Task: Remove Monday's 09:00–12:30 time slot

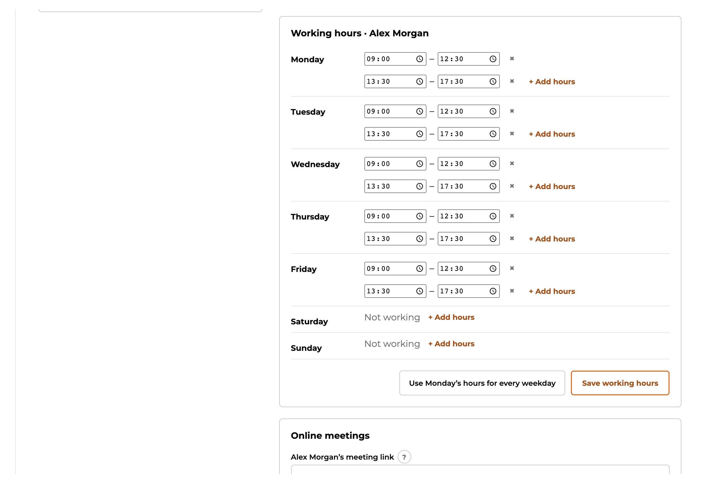Action: coord(512,59)
